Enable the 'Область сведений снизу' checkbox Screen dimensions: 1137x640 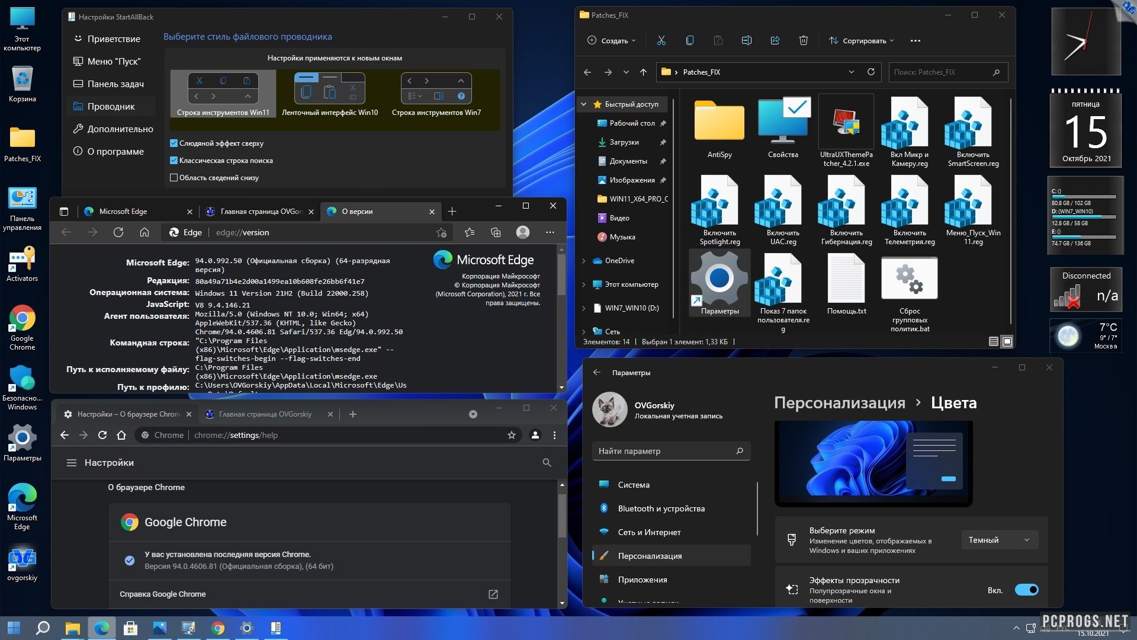[174, 178]
